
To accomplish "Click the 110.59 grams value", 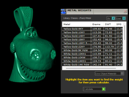I will [x=97, y=54].
